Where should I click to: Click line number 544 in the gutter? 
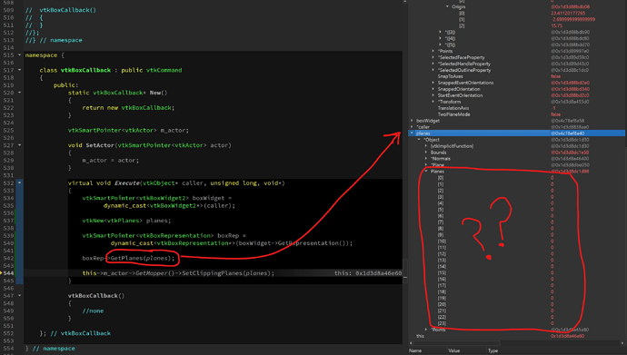[x=8, y=273]
